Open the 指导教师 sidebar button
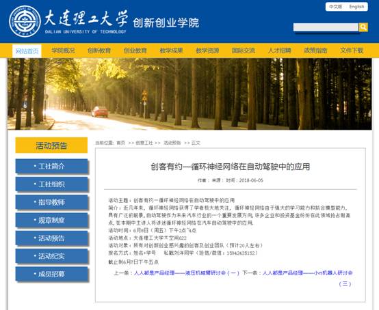Screen dimensions: 379x310 click(x=51, y=202)
